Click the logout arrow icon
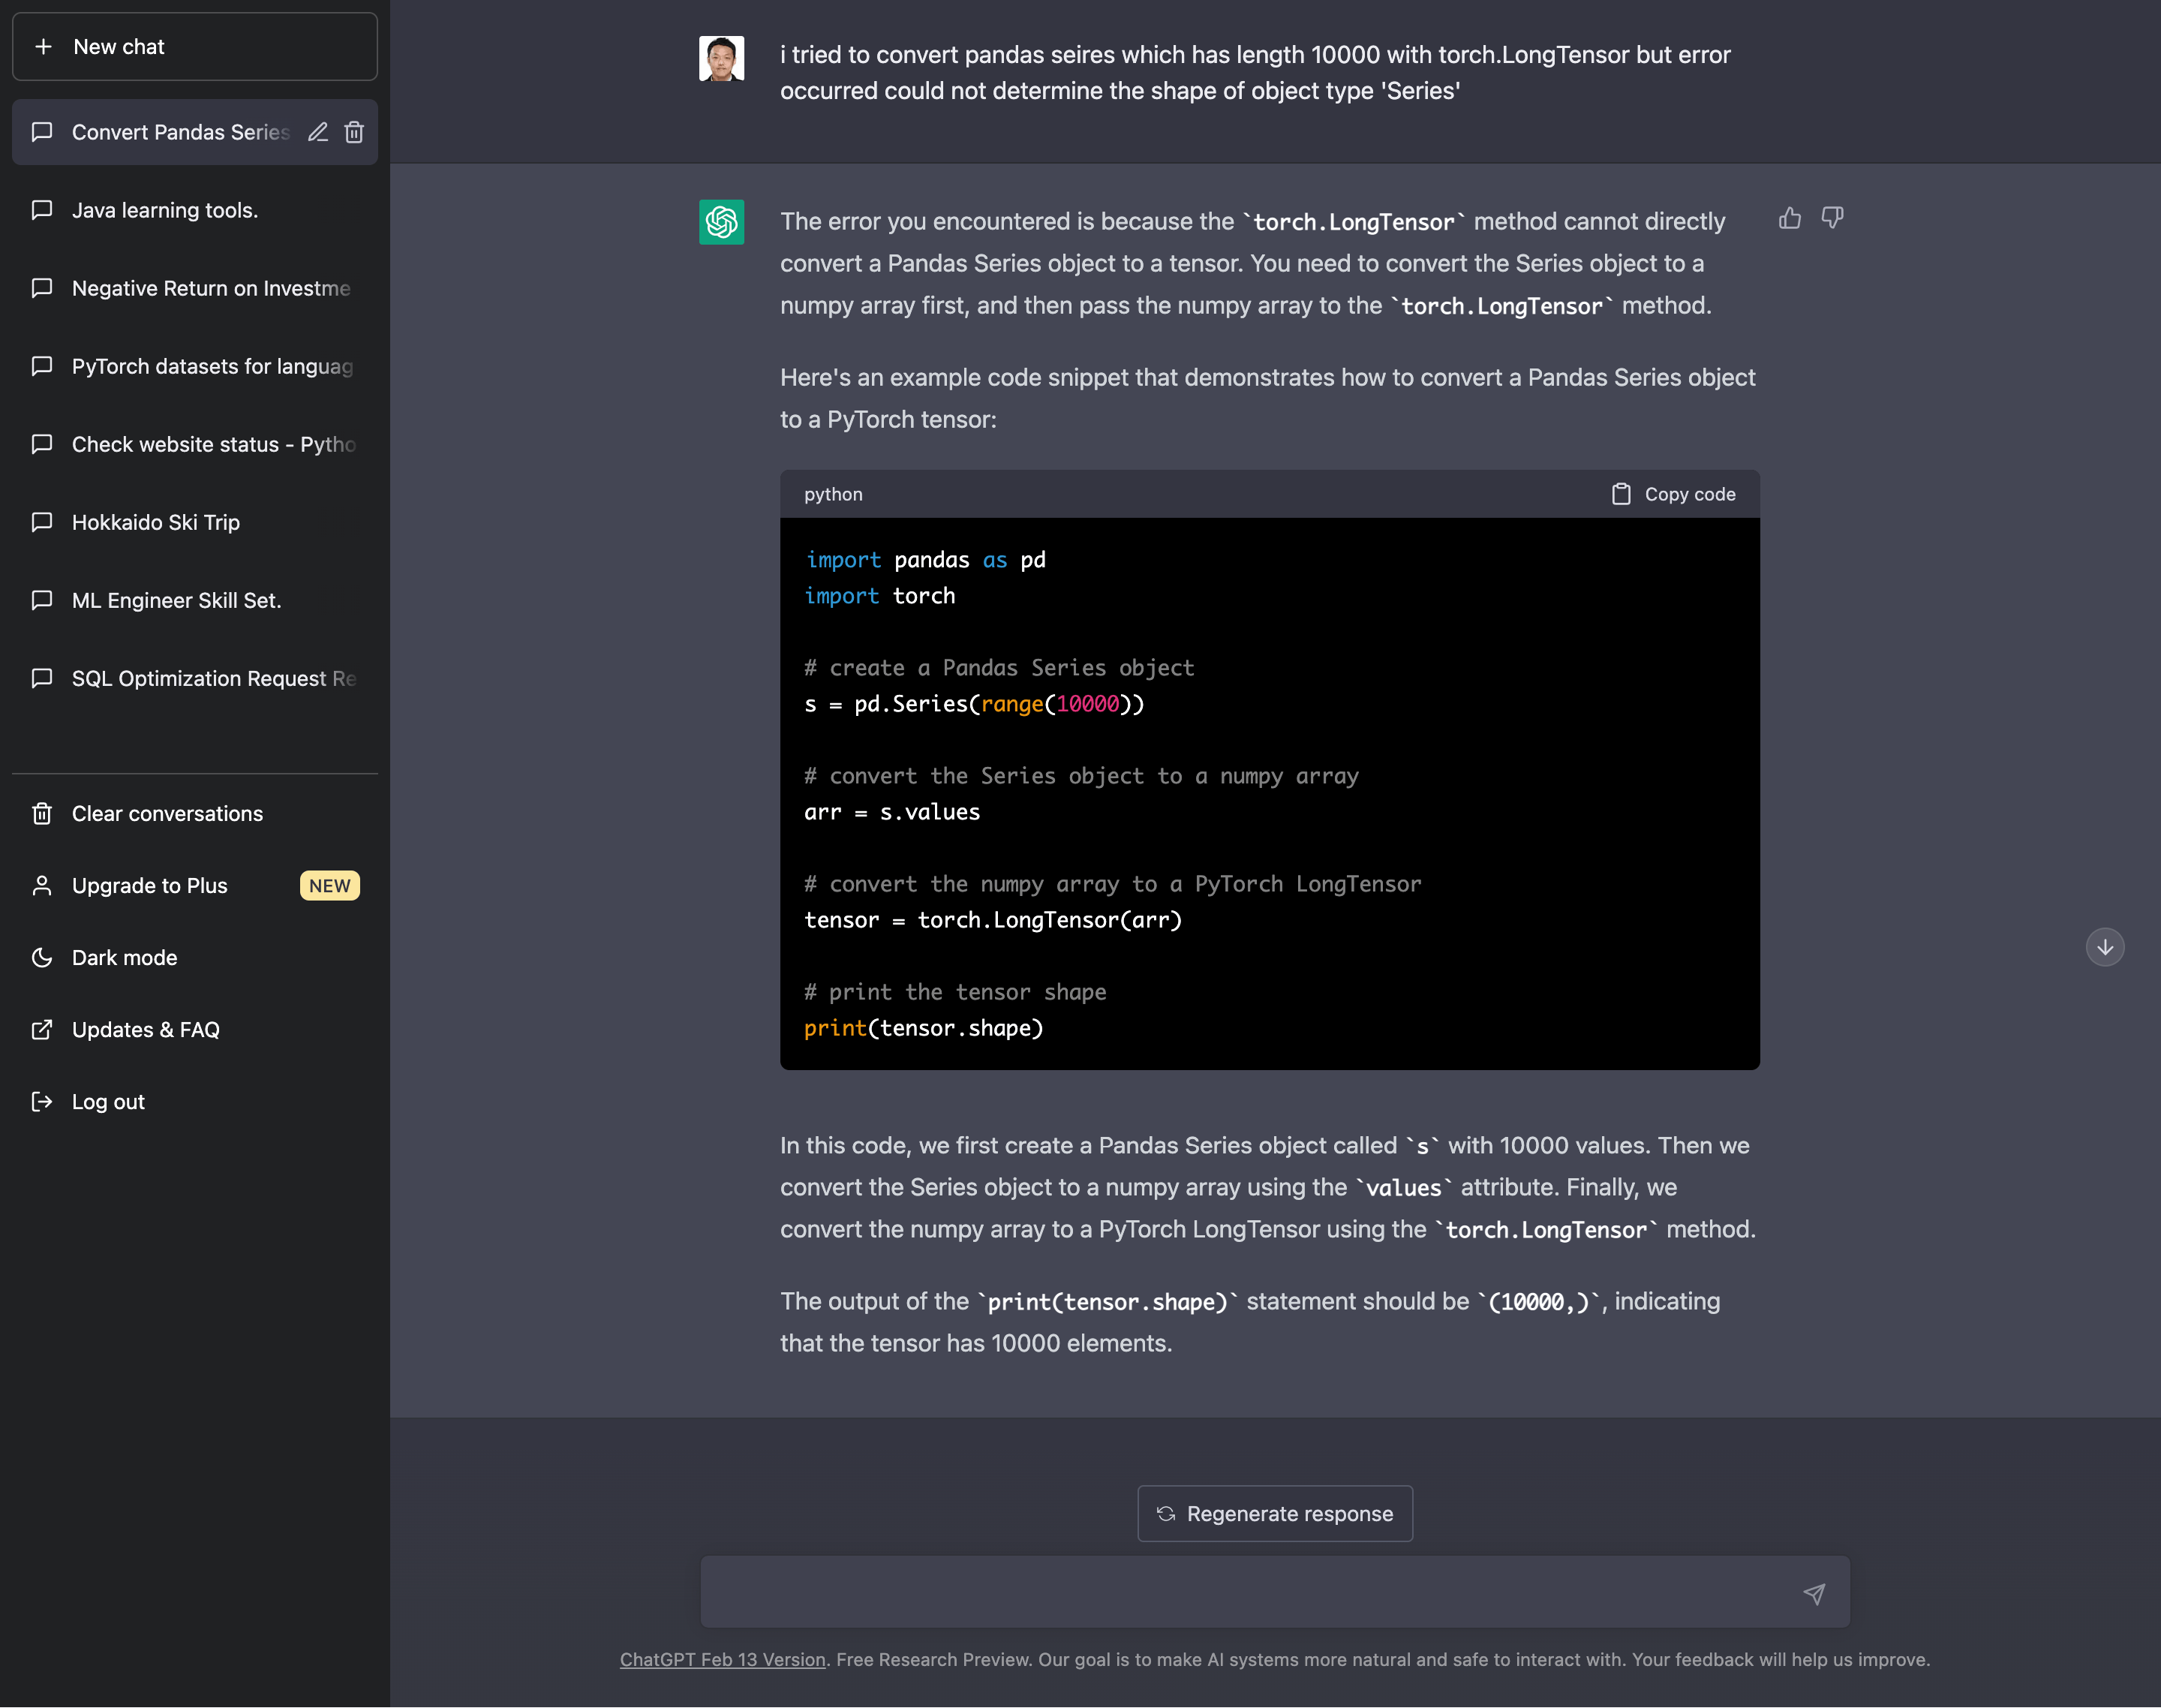 tap(42, 1102)
